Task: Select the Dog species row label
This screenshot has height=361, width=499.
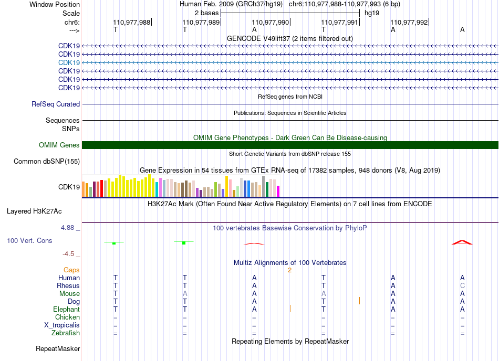Action: 74,301
